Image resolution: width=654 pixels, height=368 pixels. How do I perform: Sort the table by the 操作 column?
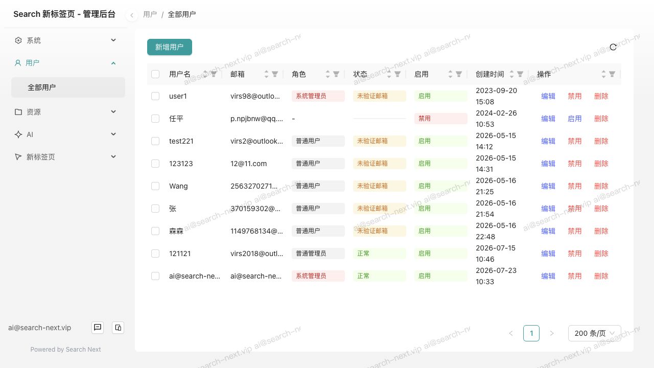604,74
